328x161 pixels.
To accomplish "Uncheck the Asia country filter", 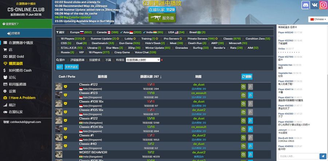I will [122, 32].
